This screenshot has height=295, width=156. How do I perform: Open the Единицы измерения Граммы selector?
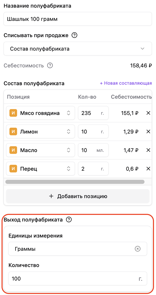(x=78, y=249)
